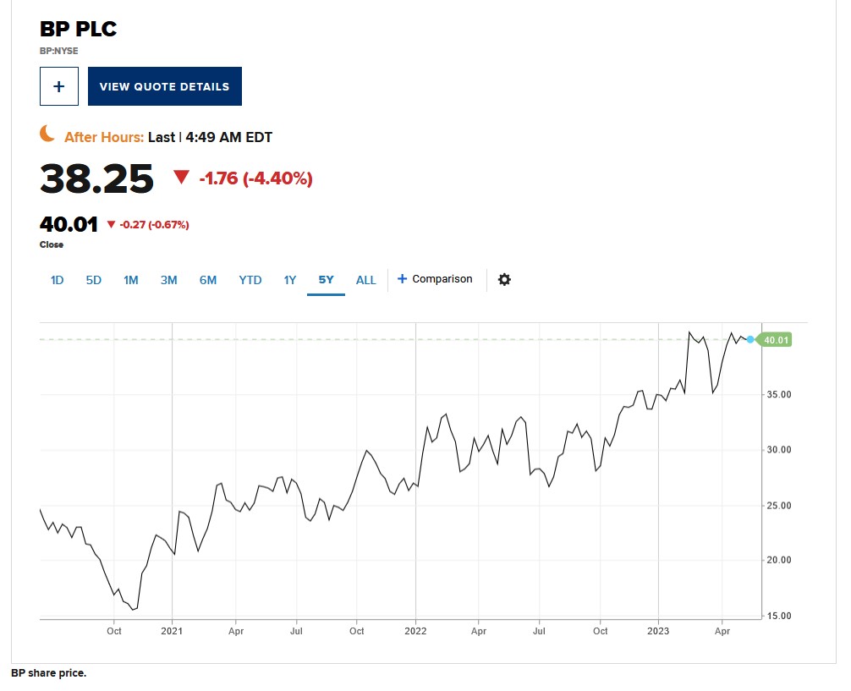Click the 15.00 y-axis label
Image resolution: width=851 pixels, height=691 pixels.
pyautogui.click(x=779, y=616)
